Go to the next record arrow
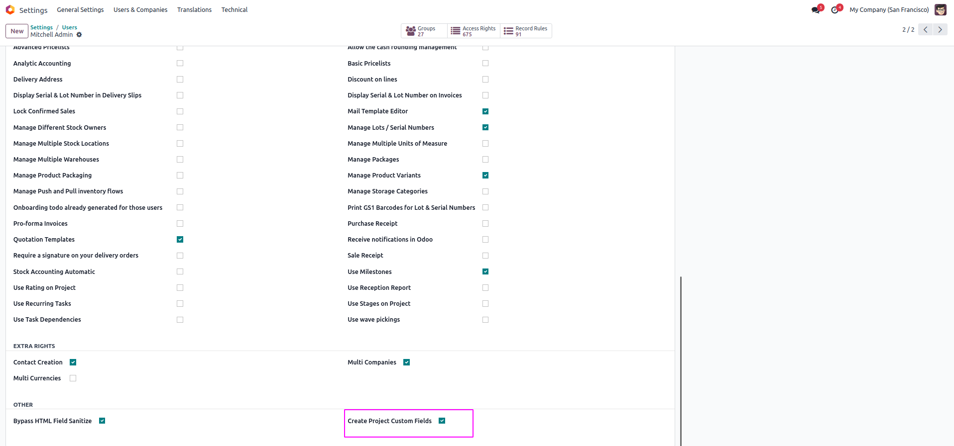The image size is (954, 446). click(x=940, y=29)
